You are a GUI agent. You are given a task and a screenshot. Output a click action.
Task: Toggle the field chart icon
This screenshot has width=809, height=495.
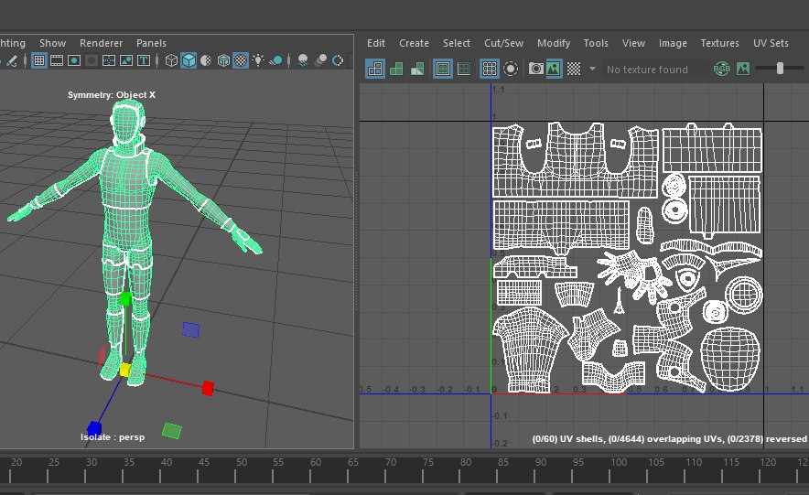tap(109, 60)
